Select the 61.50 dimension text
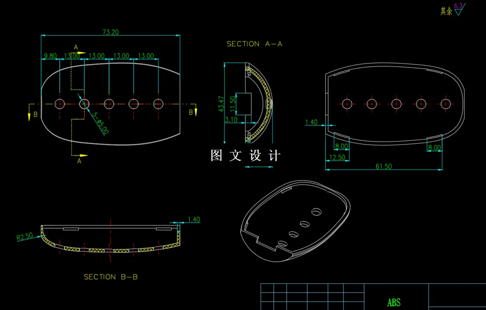 click(x=384, y=166)
